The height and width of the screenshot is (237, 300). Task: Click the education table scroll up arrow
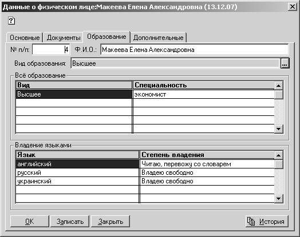click(x=279, y=86)
